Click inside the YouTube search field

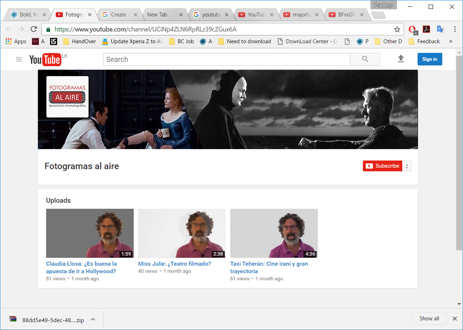pos(227,59)
